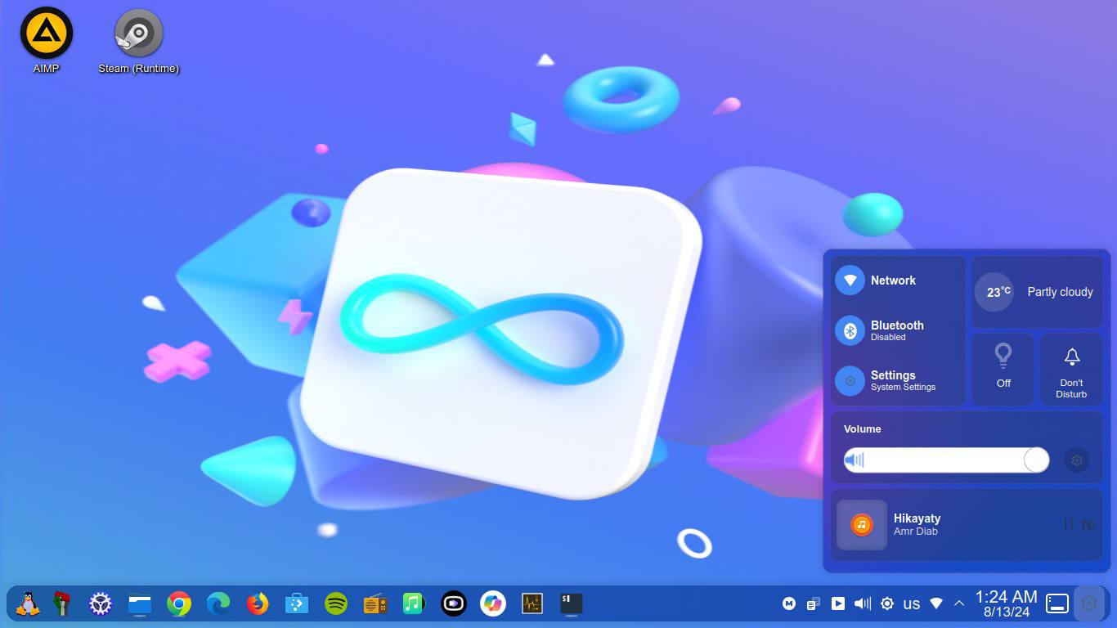Toggle the night light bulb 'Off' tile
The height and width of the screenshot is (628, 1117).
(x=1003, y=369)
